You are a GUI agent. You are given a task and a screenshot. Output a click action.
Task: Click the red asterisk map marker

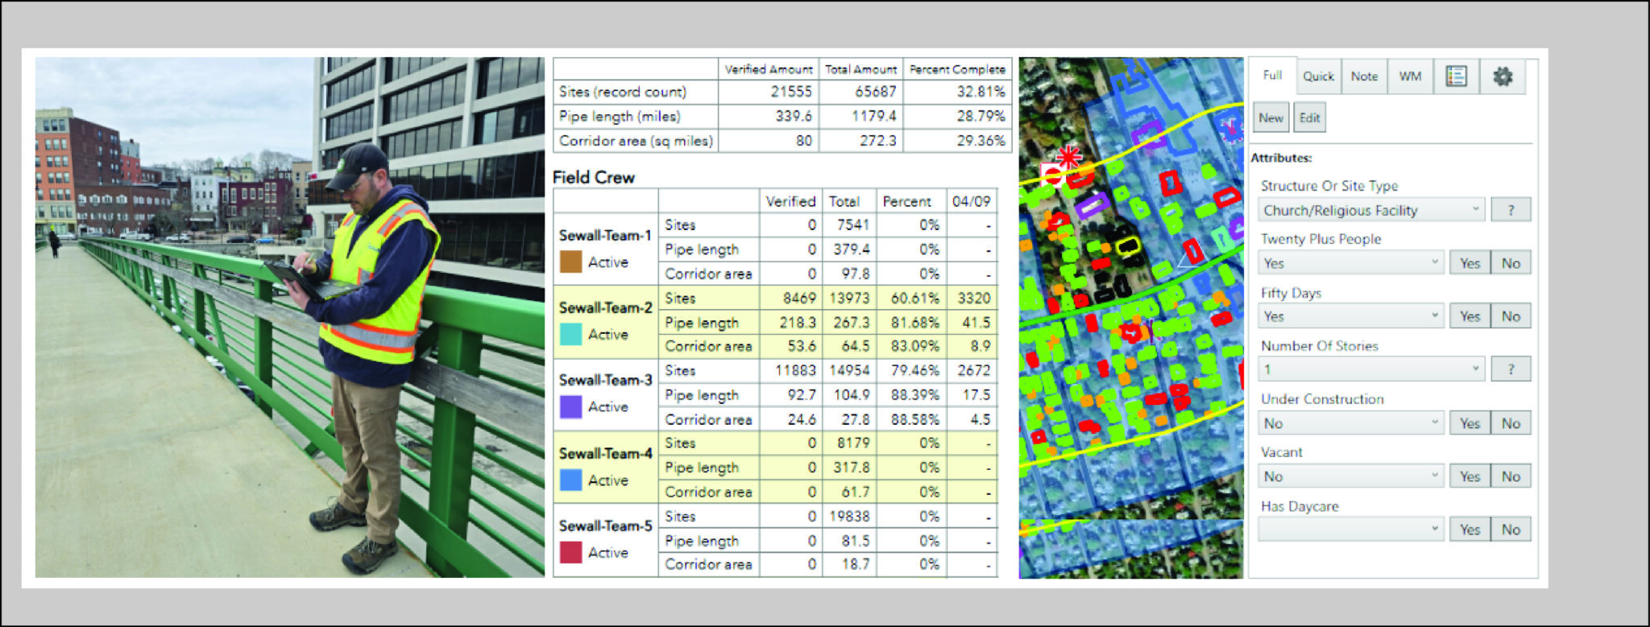(x=1068, y=156)
